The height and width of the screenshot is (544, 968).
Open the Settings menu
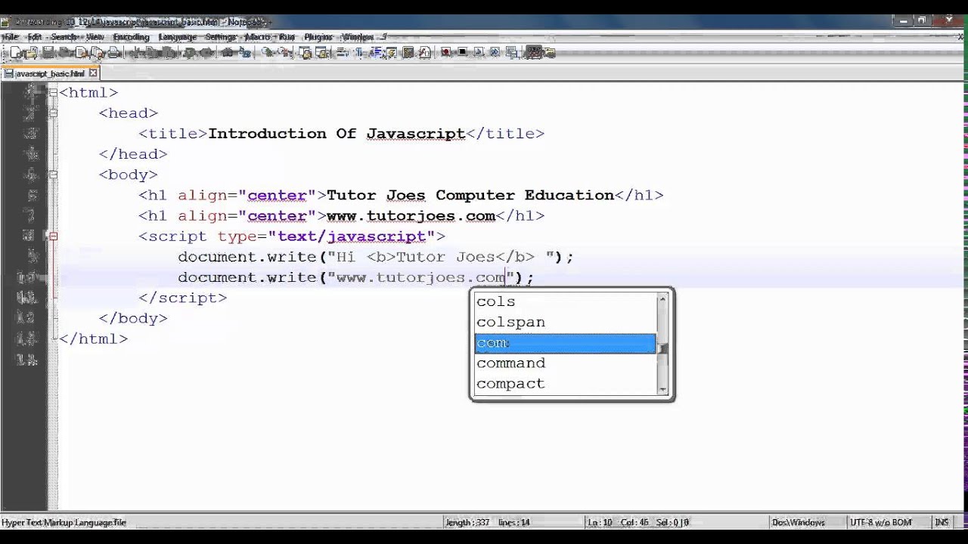[221, 36]
